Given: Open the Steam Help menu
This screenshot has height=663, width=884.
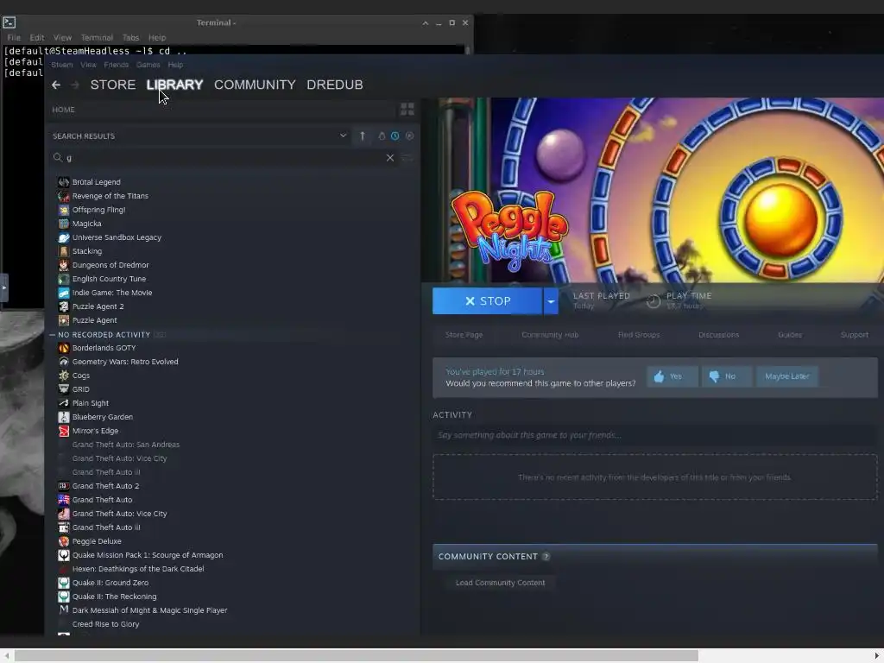Looking at the screenshot, I should 175,65.
